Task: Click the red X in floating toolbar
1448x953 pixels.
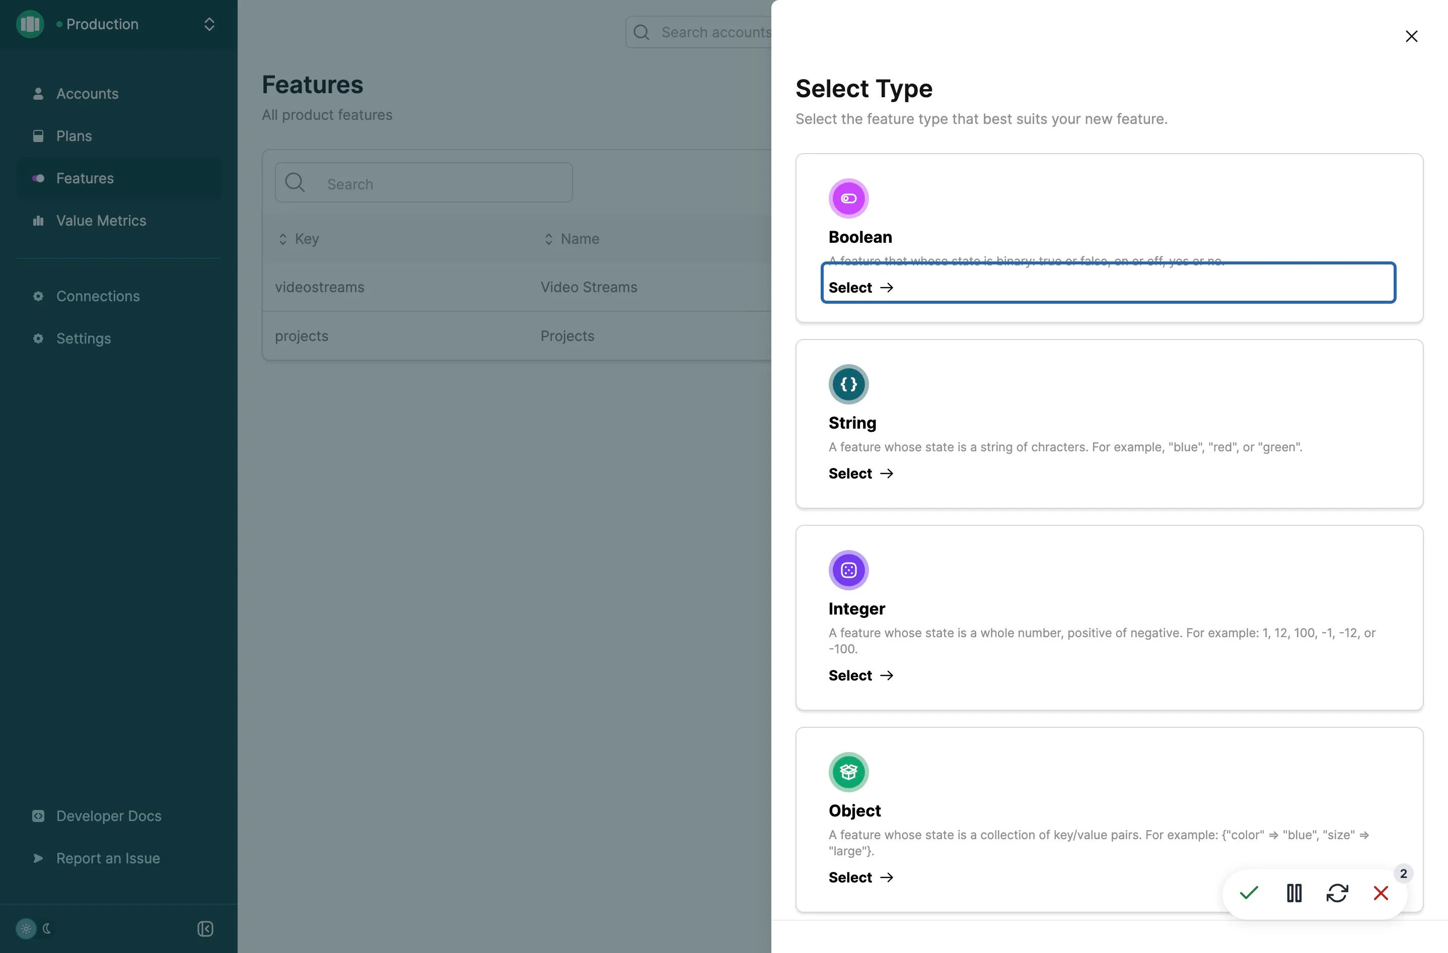Action: 1381,894
